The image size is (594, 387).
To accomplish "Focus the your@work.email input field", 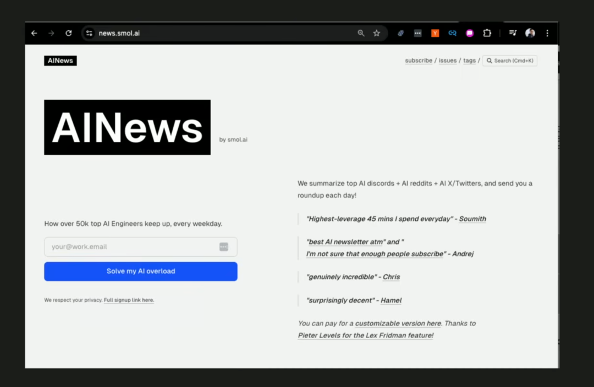I will point(141,247).
